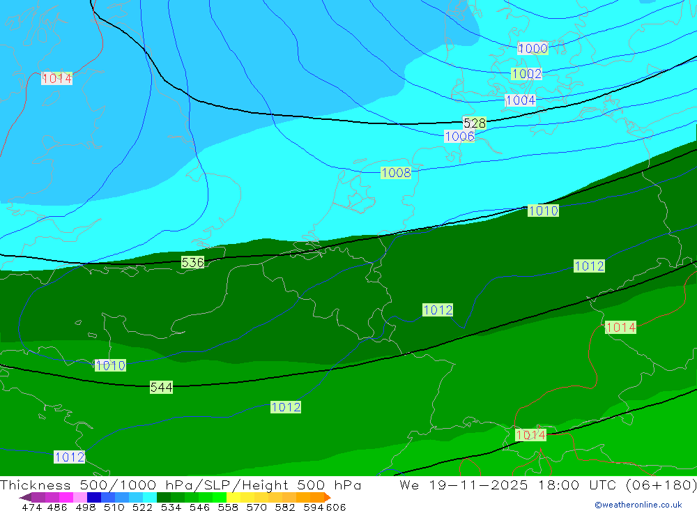Click the 1010 isobar label above the 544 label

[x=110, y=365]
